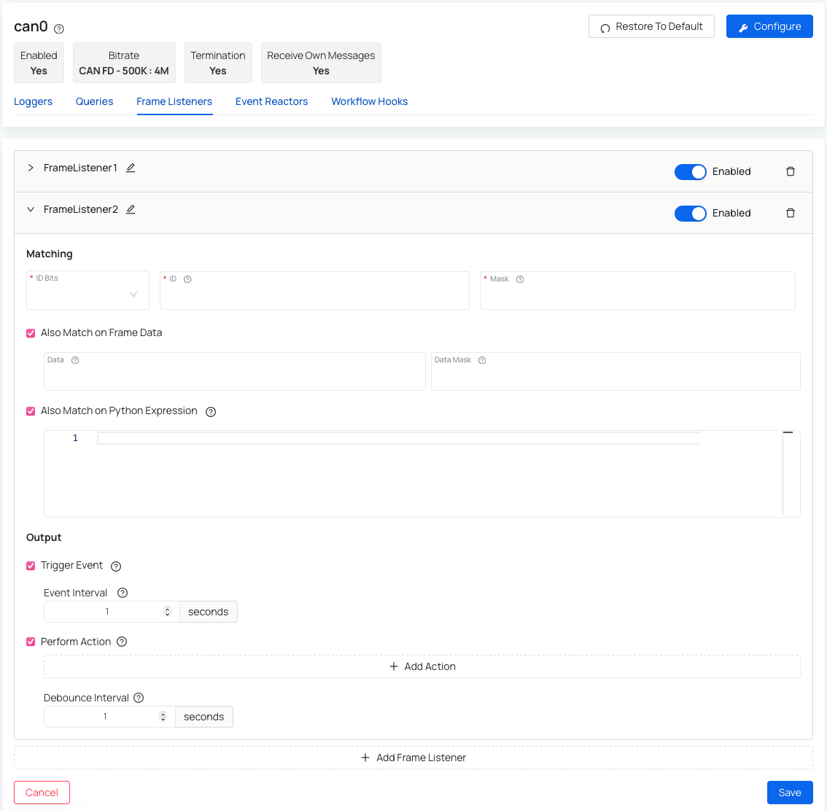The height and width of the screenshot is (810, 827).
Task: Click Add Frame Listener
Action: 413,758
